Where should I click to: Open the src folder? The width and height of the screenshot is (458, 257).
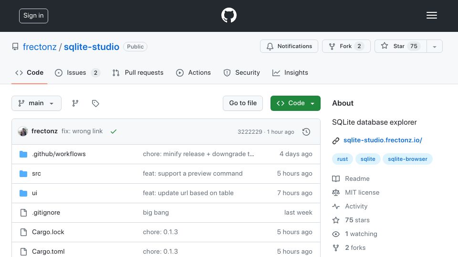pos(37,173)
